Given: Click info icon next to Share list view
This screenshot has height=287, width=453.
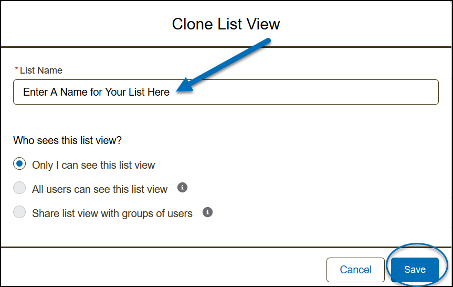Looking at the screenshot, I should (208, 212).
